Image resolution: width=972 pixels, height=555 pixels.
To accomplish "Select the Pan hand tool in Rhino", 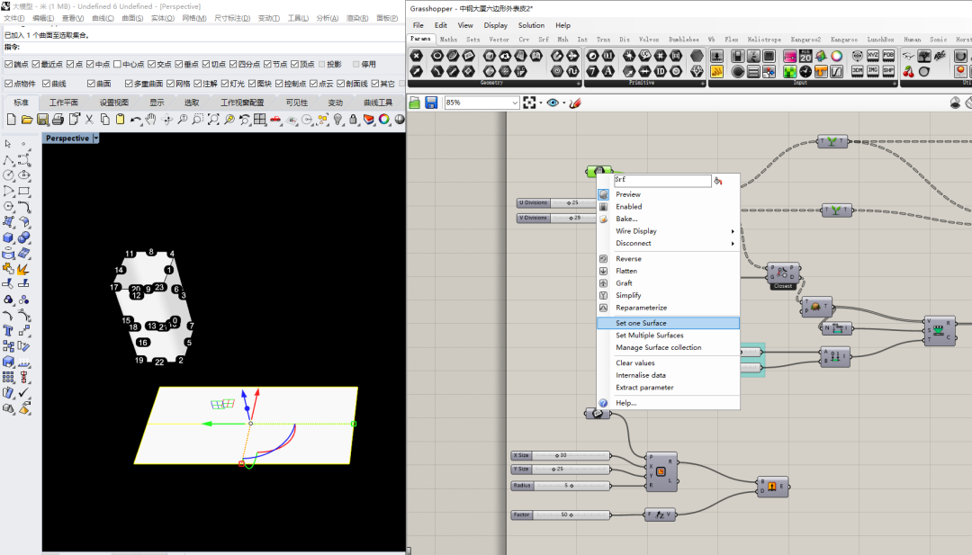I will point(151,119).
